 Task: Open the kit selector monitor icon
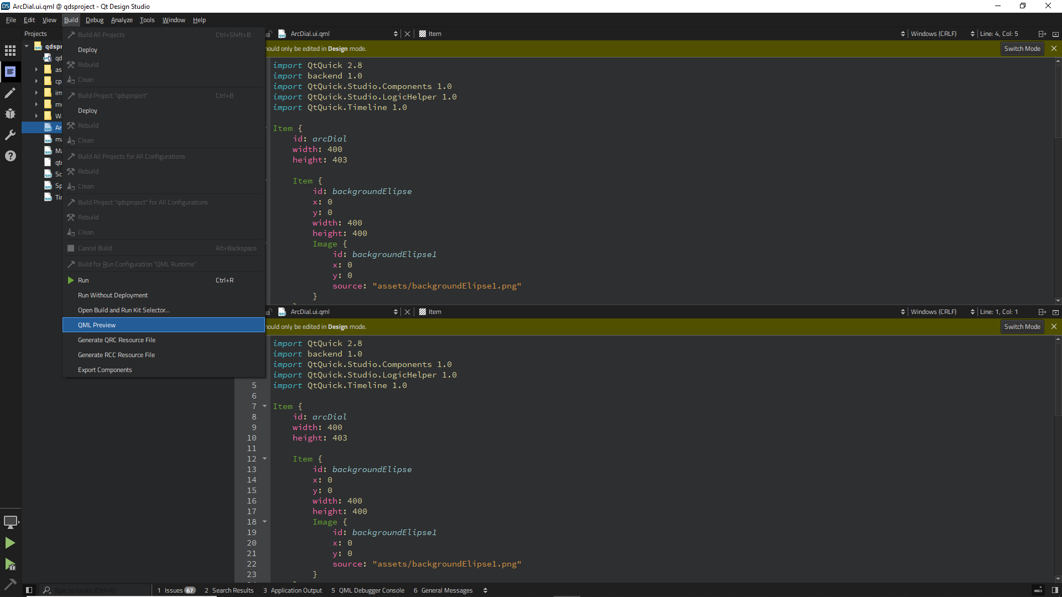click(x=11, y=522)
